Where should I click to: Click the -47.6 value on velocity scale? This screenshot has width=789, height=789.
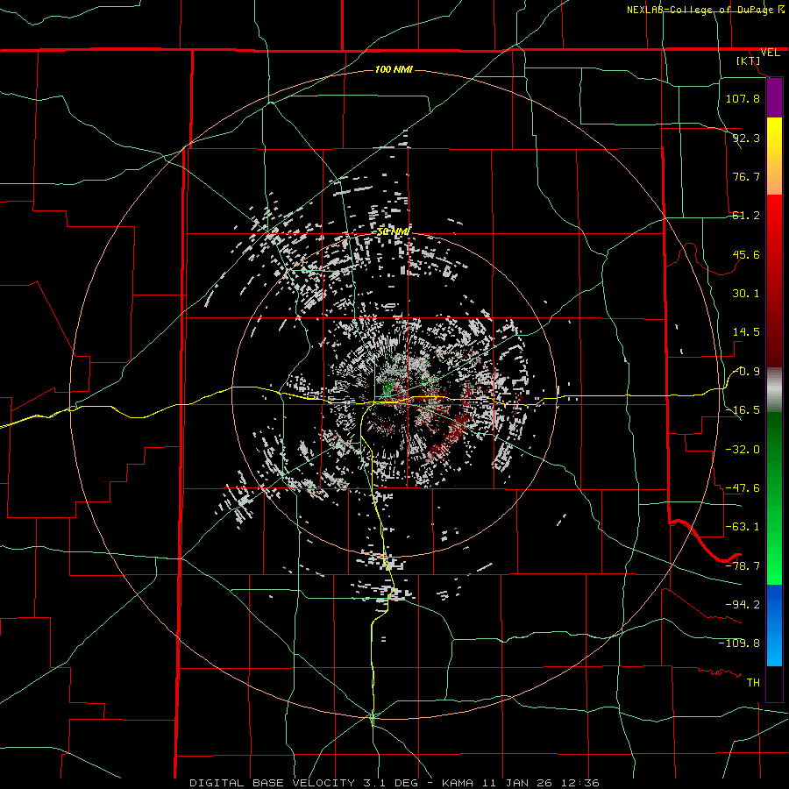(743, 488)
